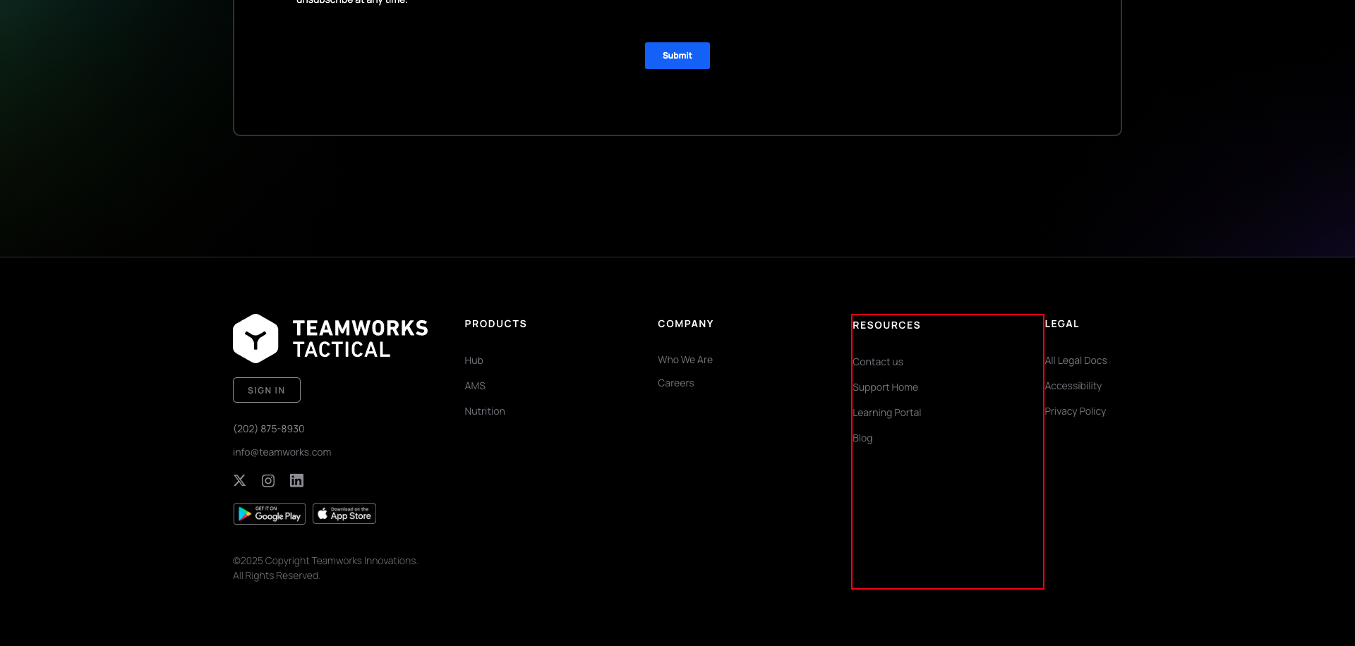Open the LinkedIn social icon
Viewport: 1355px width, 646px height.
coord(296,480)
